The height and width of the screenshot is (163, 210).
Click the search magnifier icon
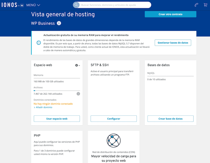tap(76, 5)
